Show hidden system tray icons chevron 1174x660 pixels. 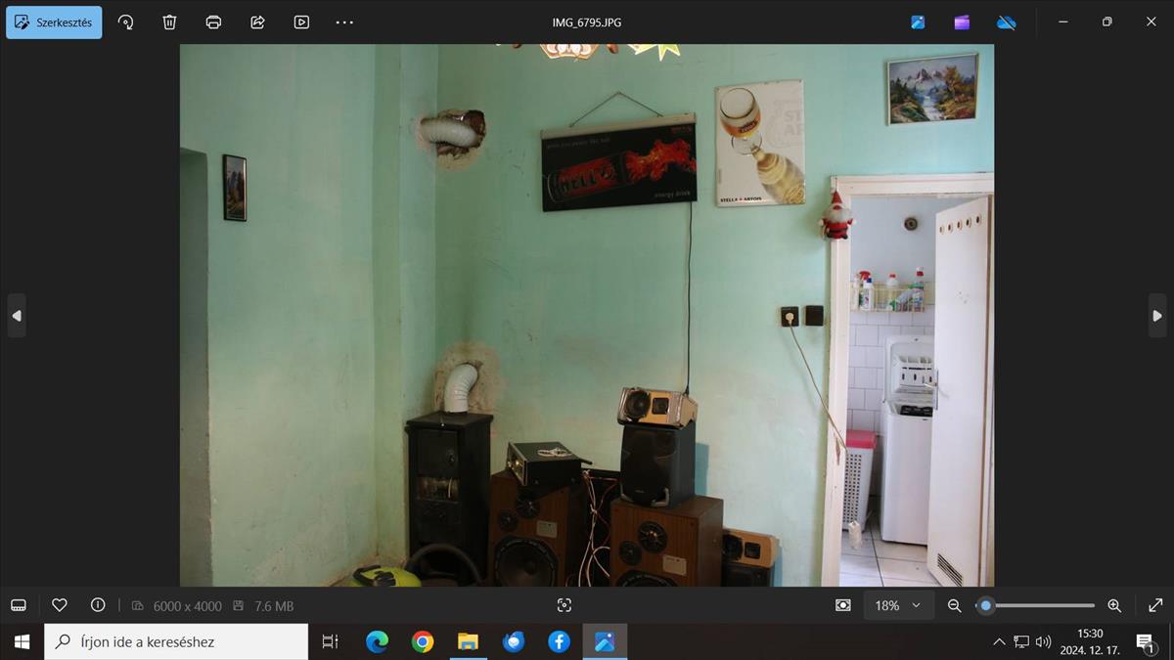pyautogui.click(x=999, y=642)
